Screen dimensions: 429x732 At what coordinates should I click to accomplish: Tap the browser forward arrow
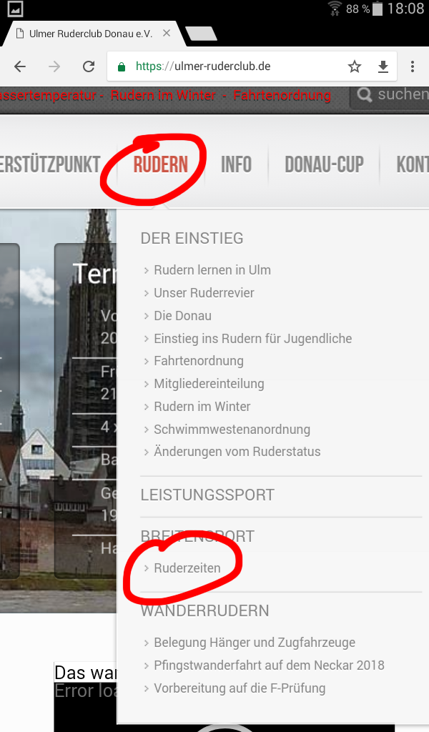pos(54,66)
